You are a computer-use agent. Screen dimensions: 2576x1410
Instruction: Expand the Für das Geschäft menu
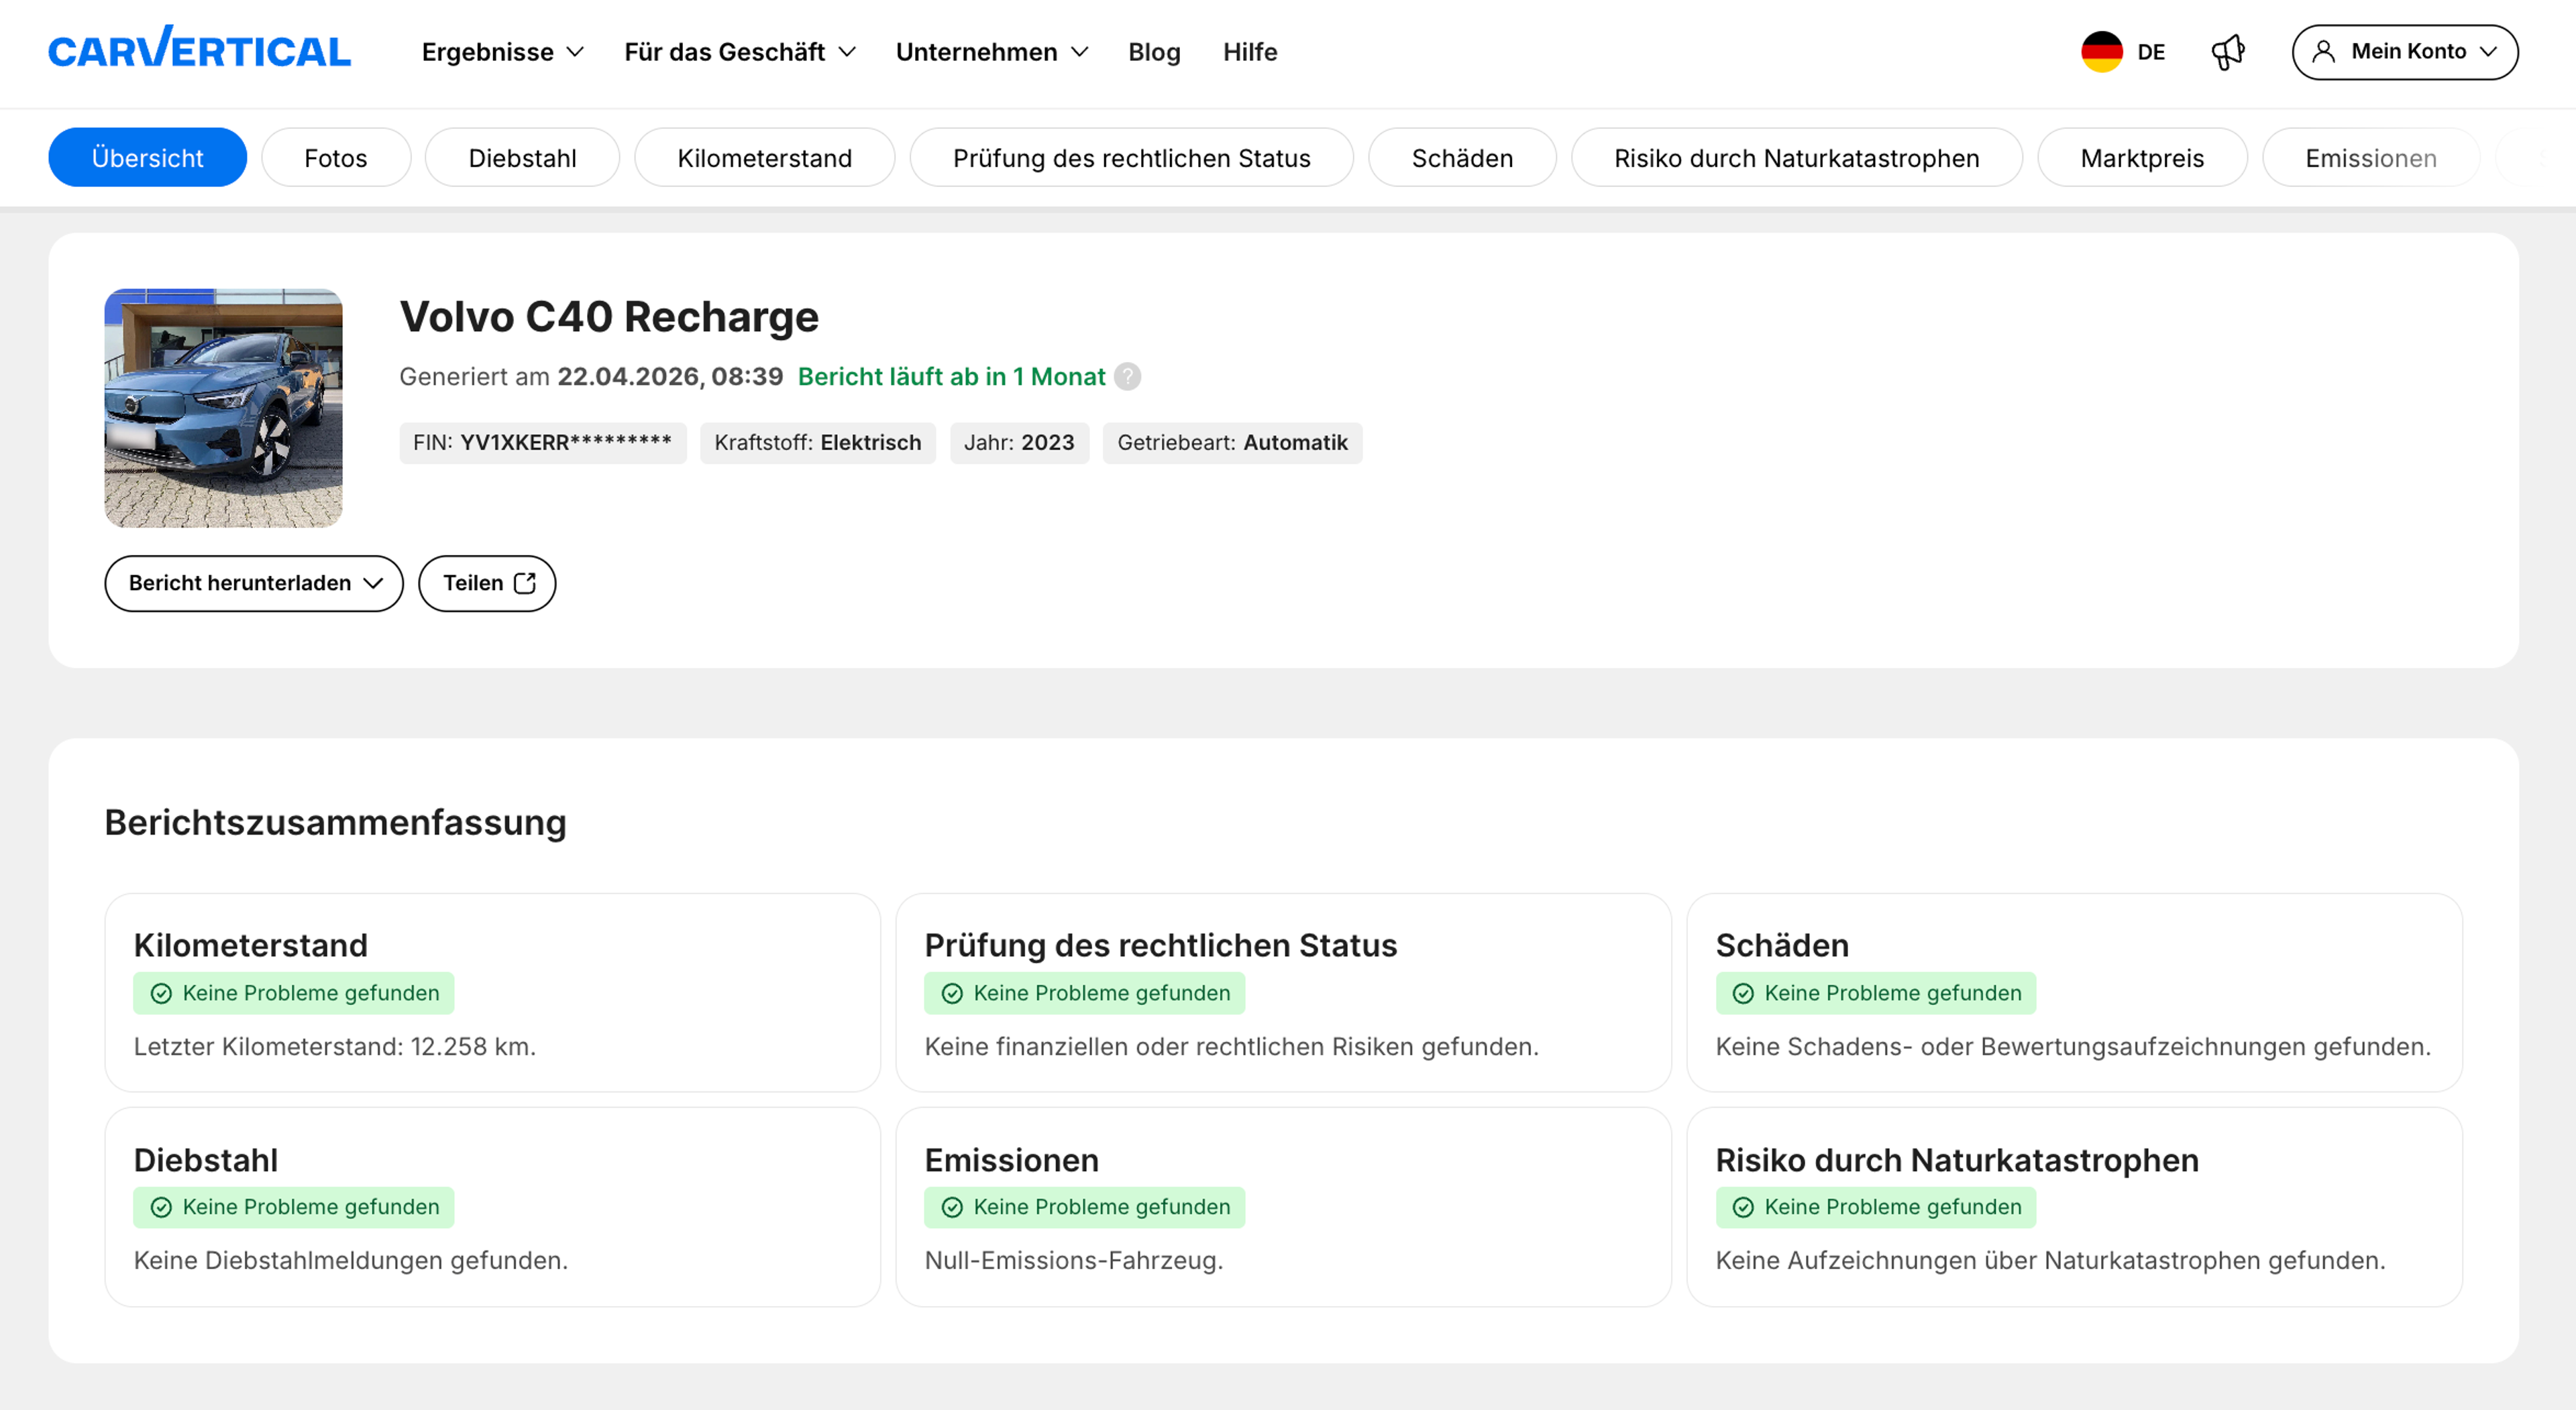point(740,52)
